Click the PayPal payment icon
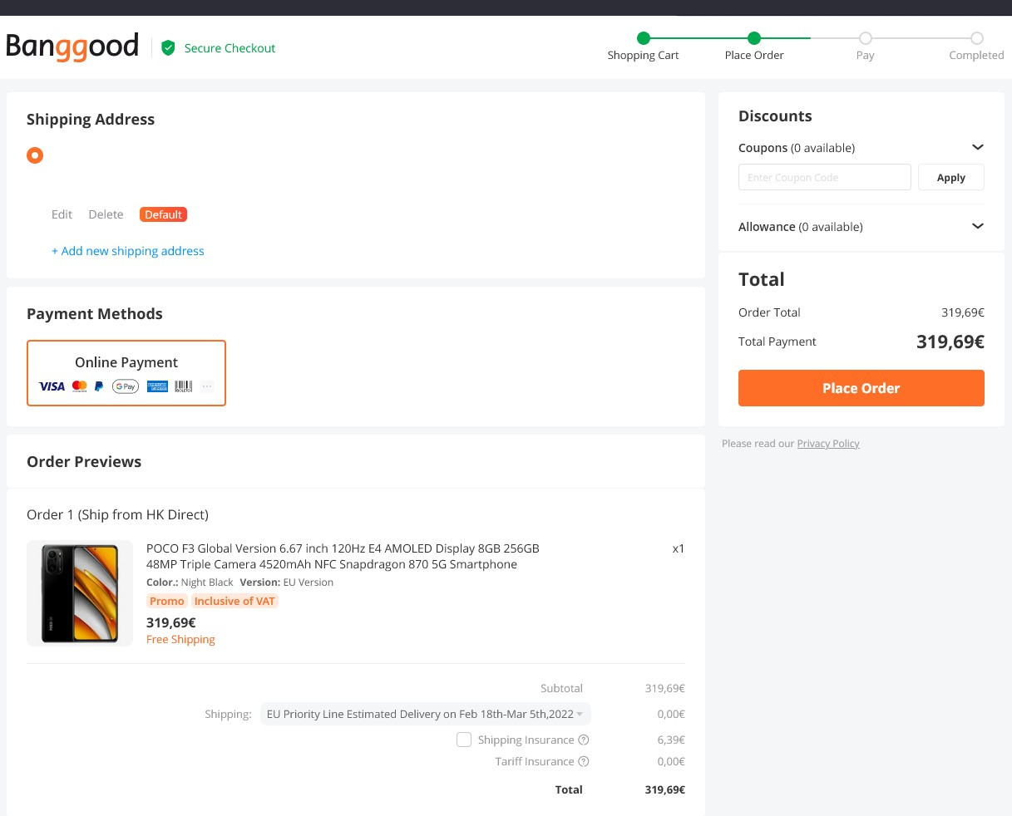Screen dimensions: 1012x816 [x=99, y=386]
